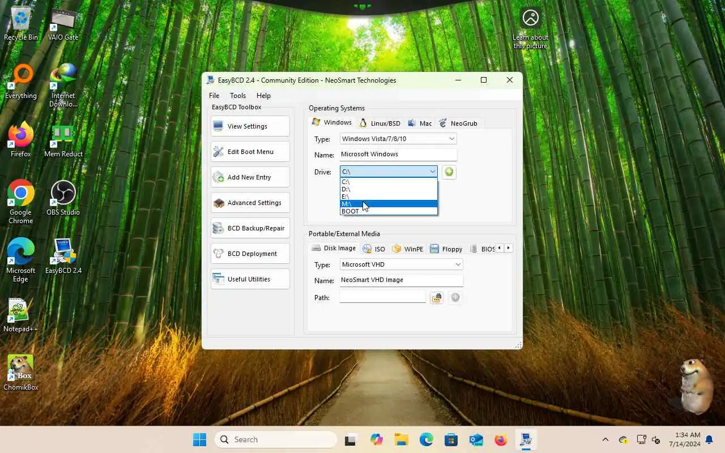Click the green add entry plus icon
Viewport: 725px width, 453px height.
coord(449,172)
